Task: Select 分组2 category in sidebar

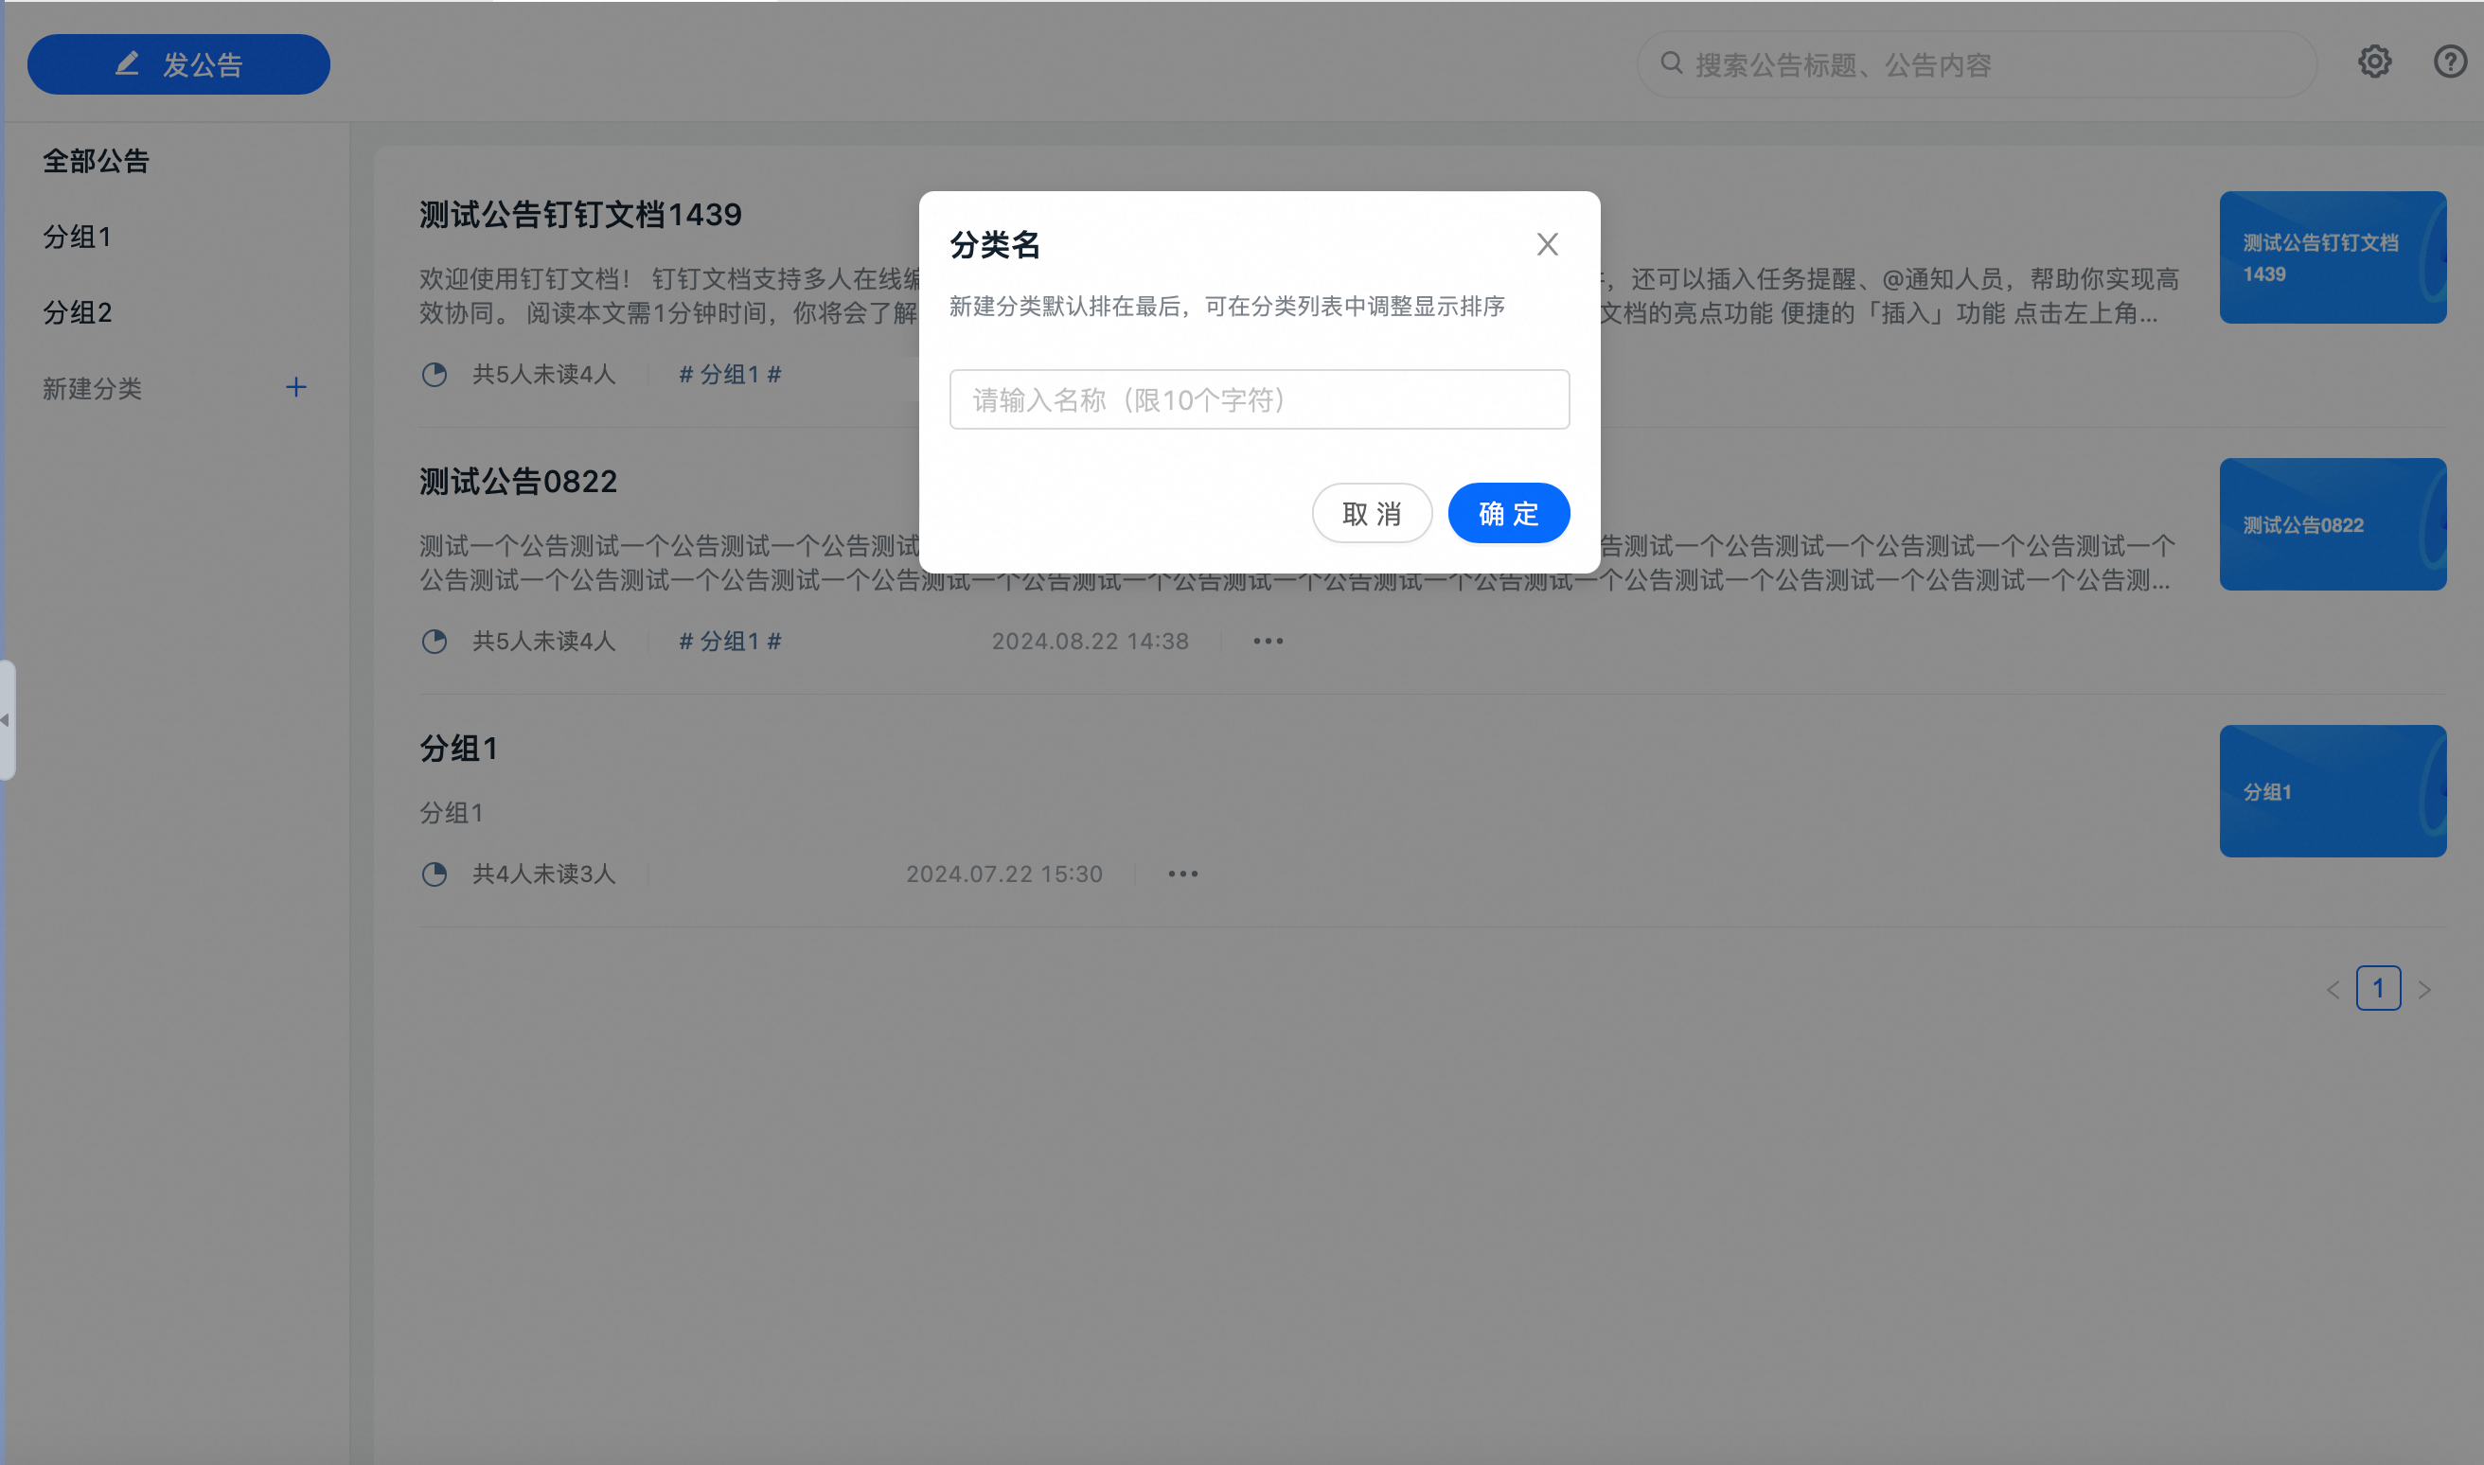Action: pos(77,313)
